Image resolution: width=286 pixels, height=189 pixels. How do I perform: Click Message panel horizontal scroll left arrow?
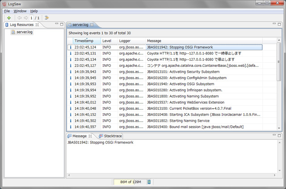tap(69, 175)
